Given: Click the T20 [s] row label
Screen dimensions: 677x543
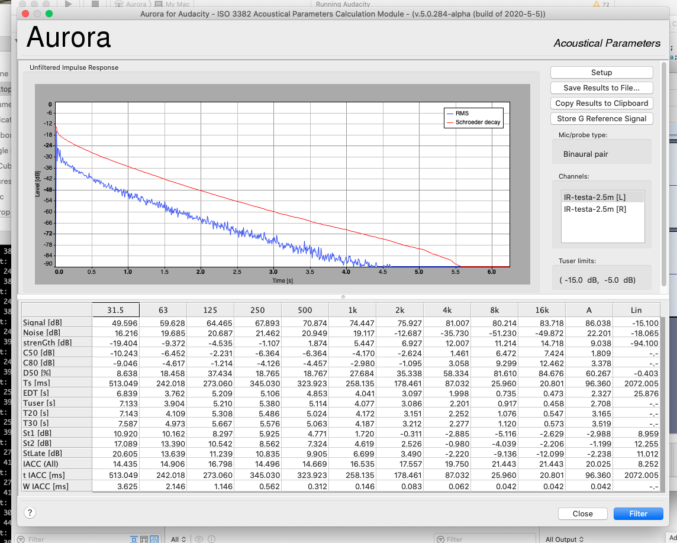Looking at the screenshot, I should pyautogui.click(x=57, y=413).
